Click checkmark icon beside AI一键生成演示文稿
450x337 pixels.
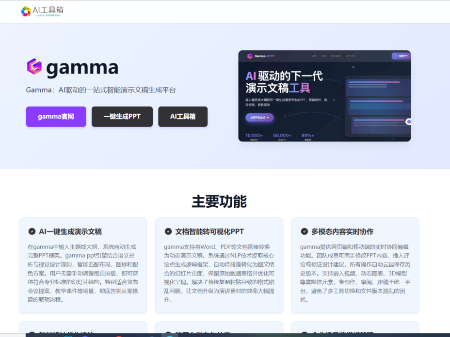(32, 231)
